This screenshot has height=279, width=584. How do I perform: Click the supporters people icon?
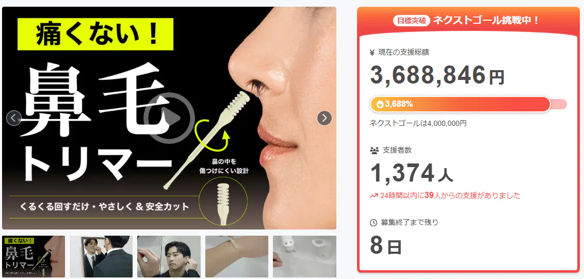374,151
